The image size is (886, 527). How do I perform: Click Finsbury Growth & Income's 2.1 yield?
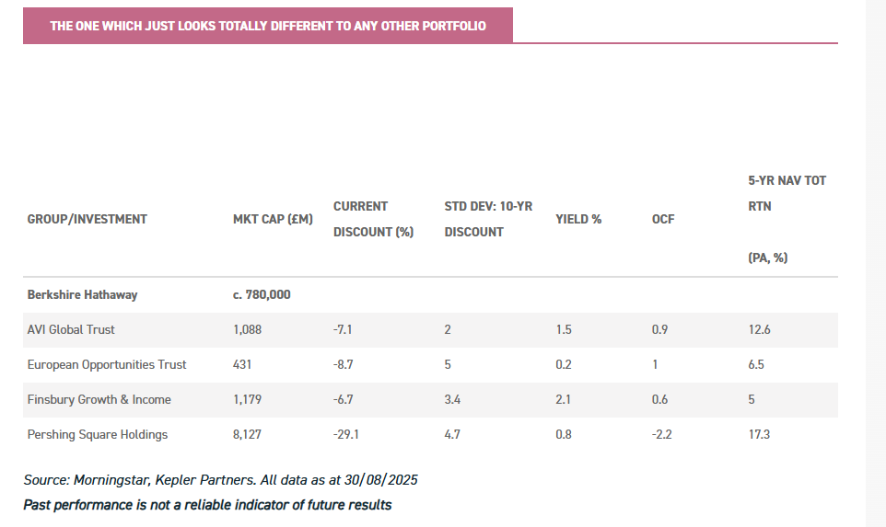click(x=564, y=399)
